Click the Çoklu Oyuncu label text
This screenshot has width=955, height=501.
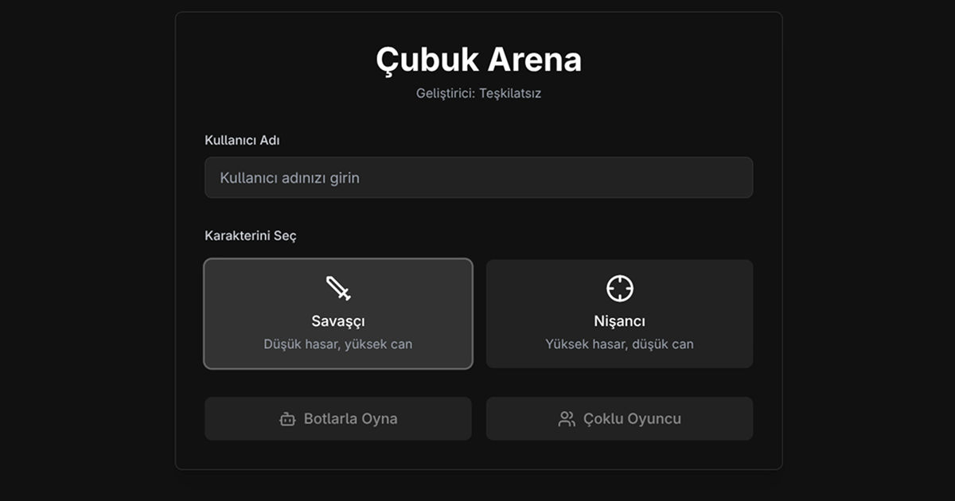[632, 419]
